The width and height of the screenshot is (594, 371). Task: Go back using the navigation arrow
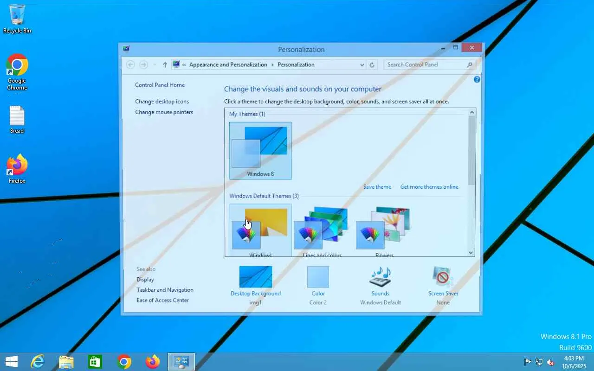(130, 65)
